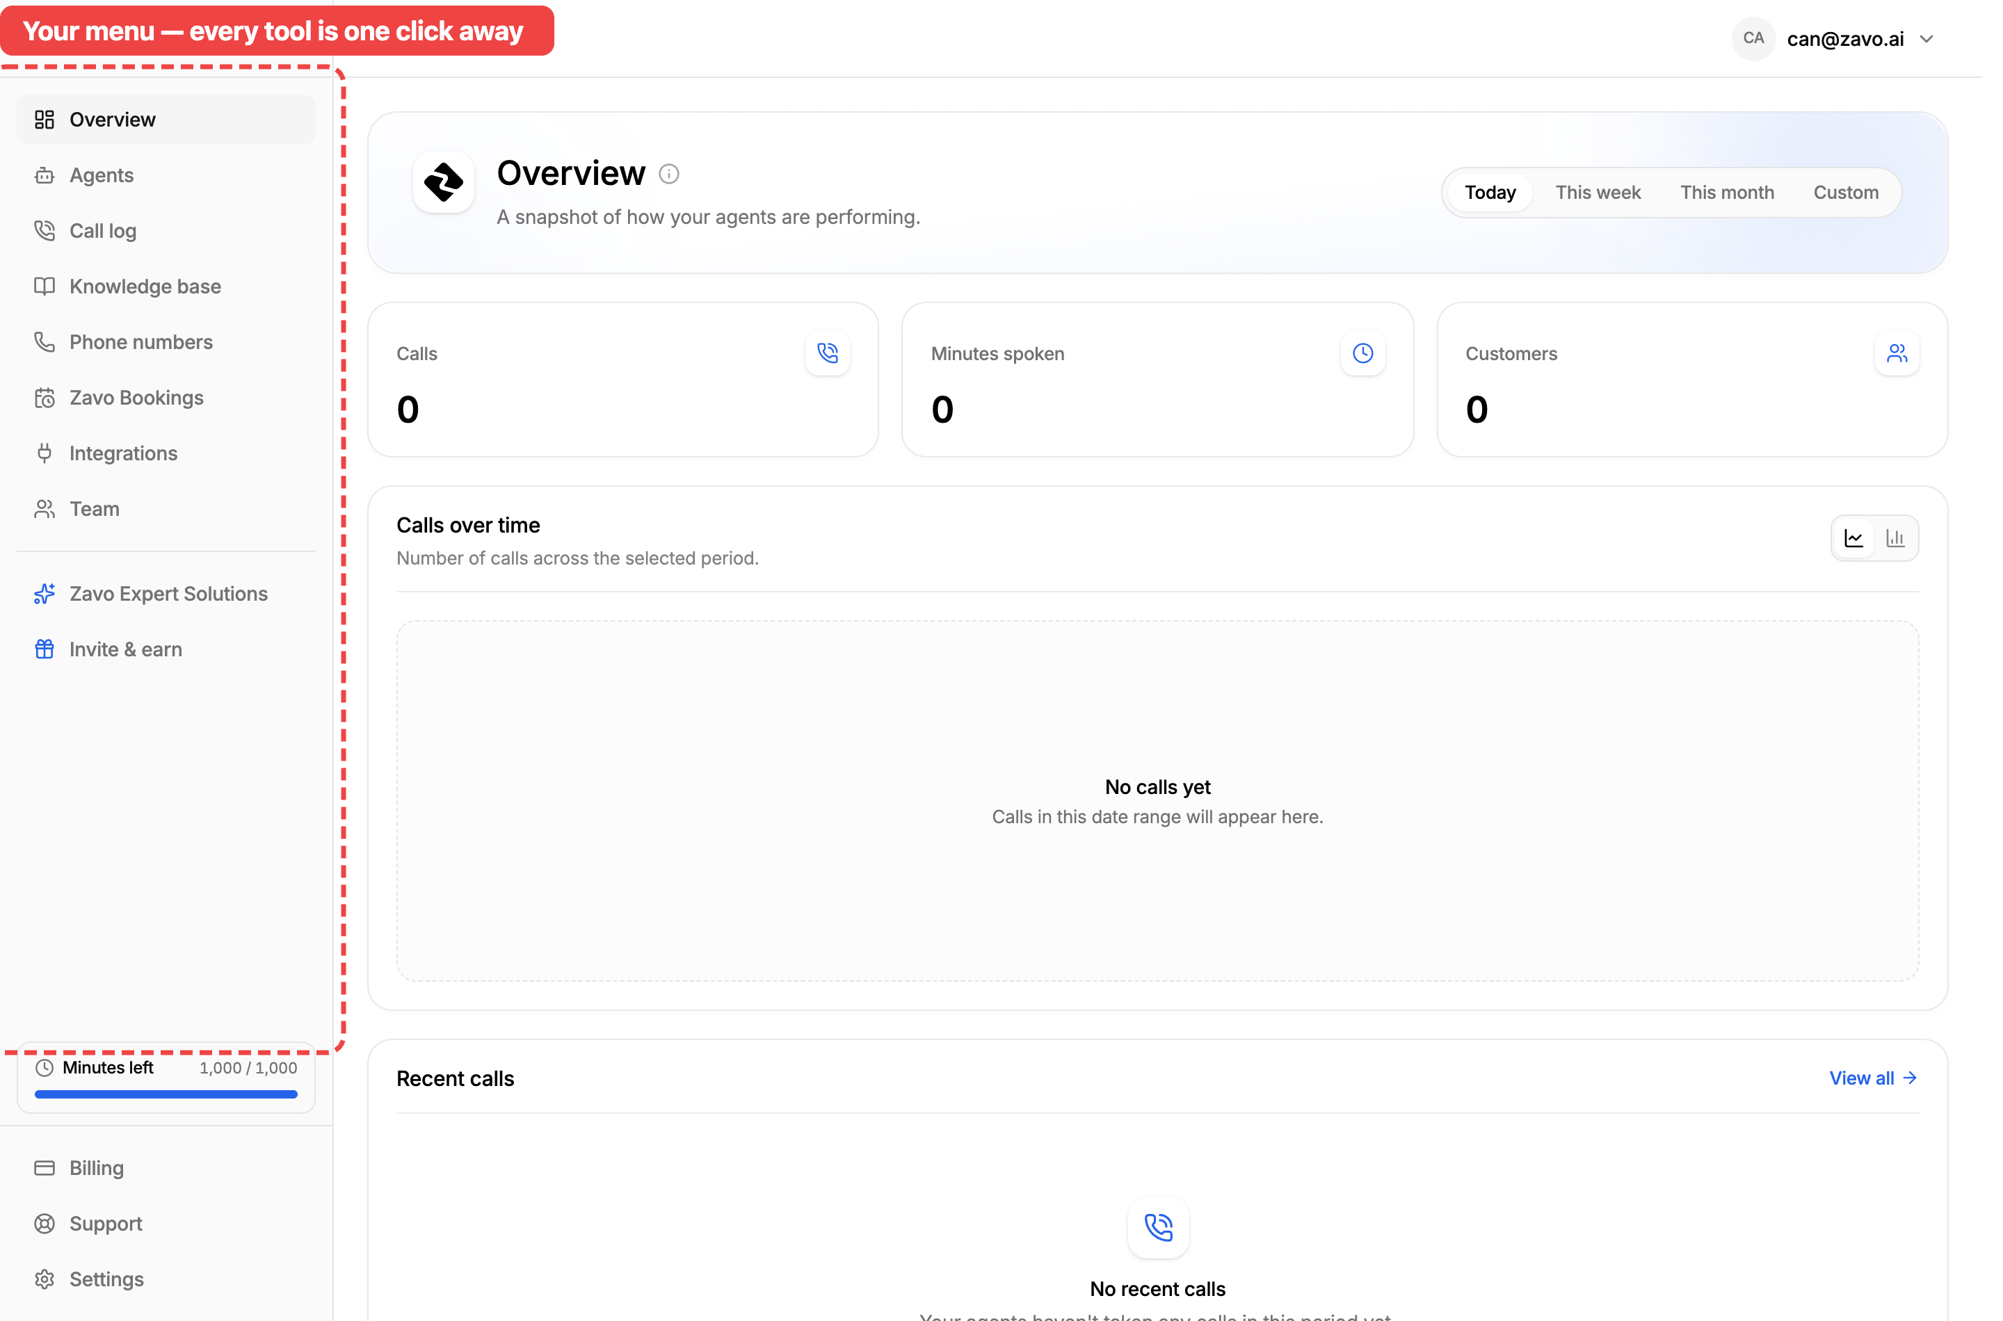Click the Support lifebuoy icon
The height and width of the screenshot is (1321, 2003).
pos(45,1224)
